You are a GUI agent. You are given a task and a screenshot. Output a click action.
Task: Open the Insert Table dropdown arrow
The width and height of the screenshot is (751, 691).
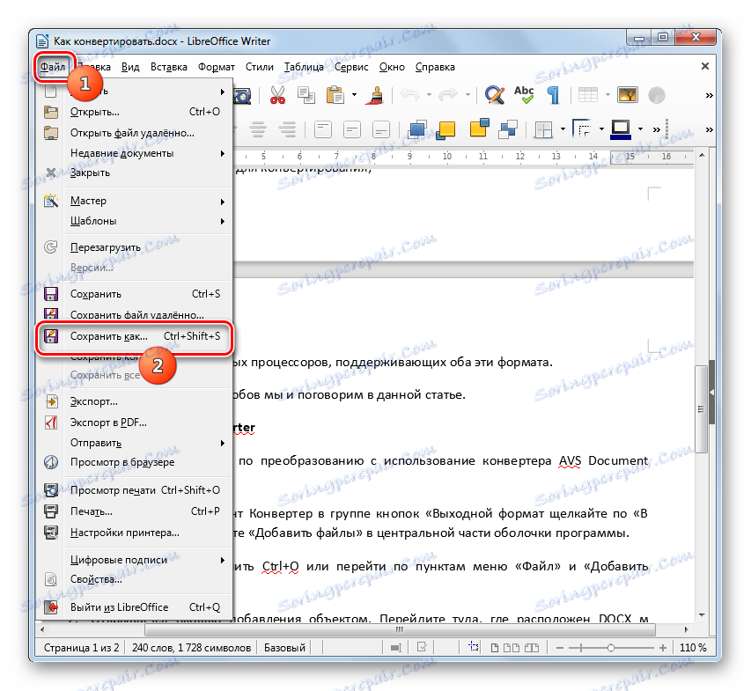click(x=607, y=95)
